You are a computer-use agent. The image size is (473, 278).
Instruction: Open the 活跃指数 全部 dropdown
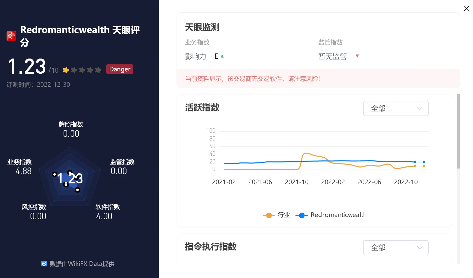[x=396, y=108]
